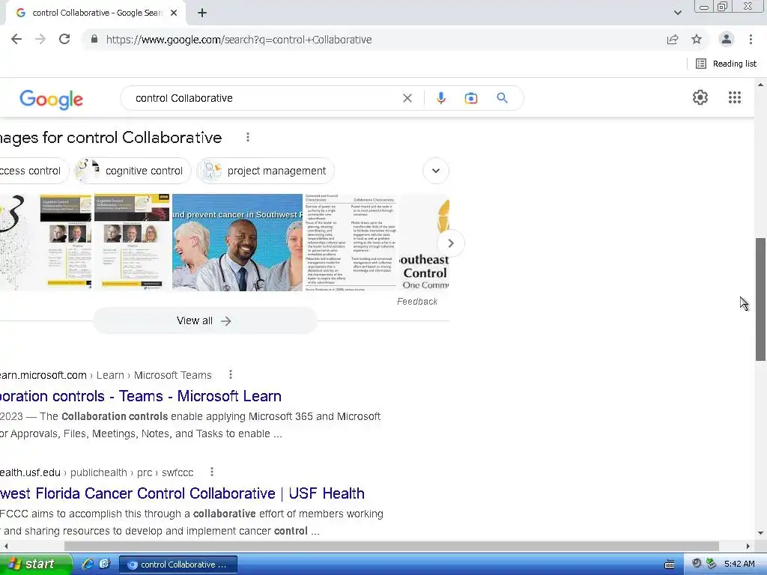Open Chrome three-dot menu
767x575 pixels.
751,40
